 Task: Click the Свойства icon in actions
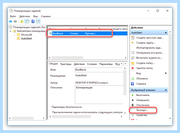(x=133, y=115)
